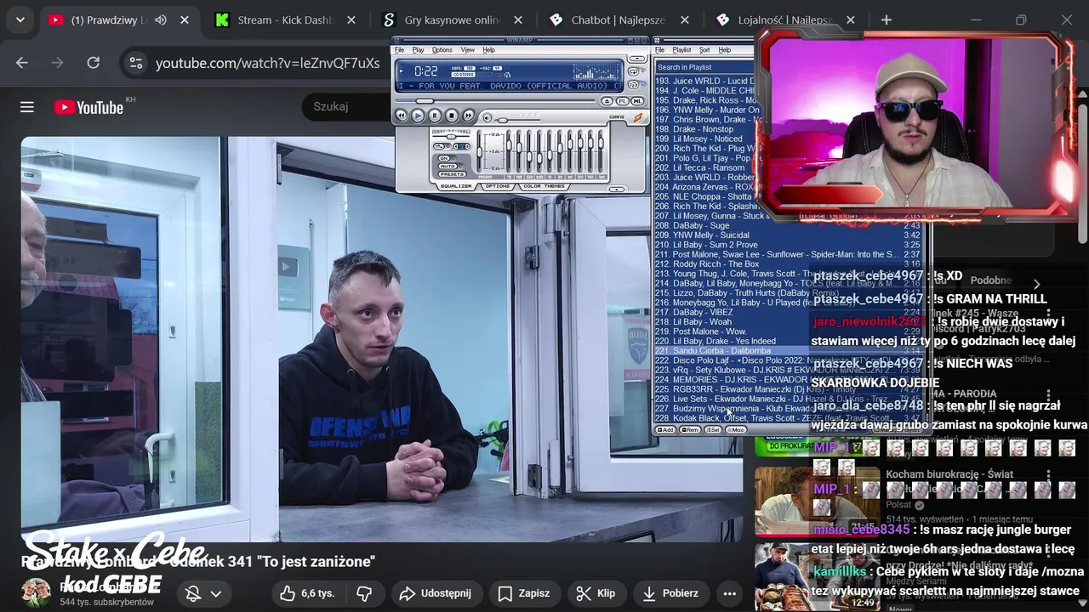Open a new Chrome tab

pos(887,20)
